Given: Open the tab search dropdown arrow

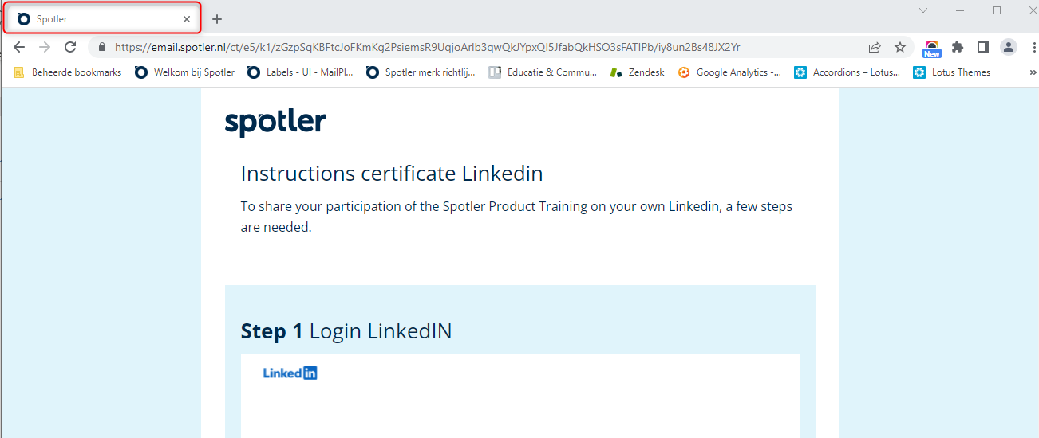Looking at the screenshot, I should 923,10.
